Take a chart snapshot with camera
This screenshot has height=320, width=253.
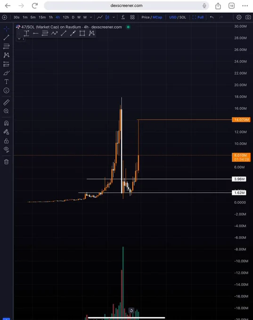(248, 17)
